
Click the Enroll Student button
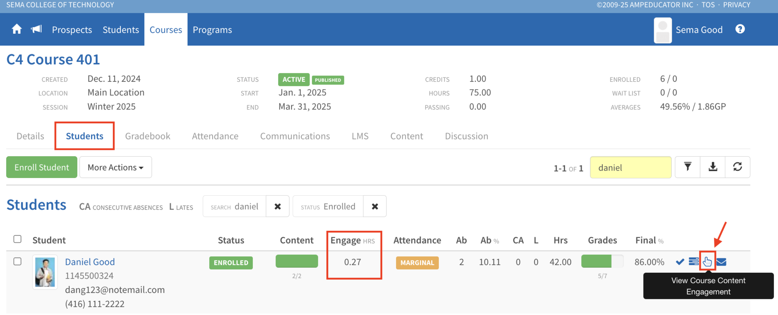click(42, 167)
